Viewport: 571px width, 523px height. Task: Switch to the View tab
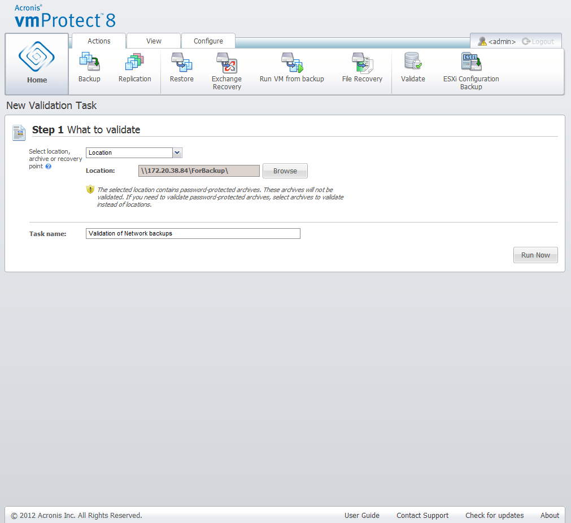click(154, 41)
